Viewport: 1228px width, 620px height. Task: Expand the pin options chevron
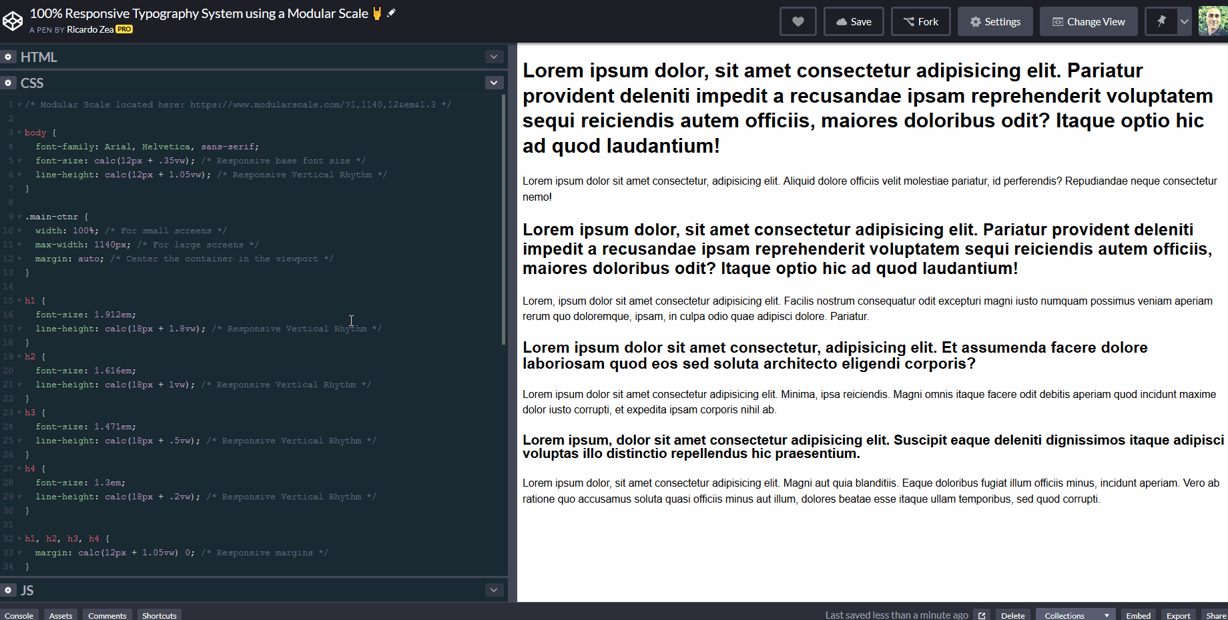(1183, 21)
